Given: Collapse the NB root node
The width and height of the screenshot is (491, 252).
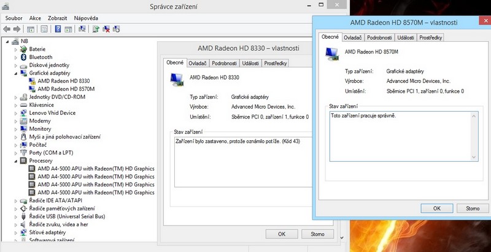Looking at the screenshot, I should (x=7, y=41).
